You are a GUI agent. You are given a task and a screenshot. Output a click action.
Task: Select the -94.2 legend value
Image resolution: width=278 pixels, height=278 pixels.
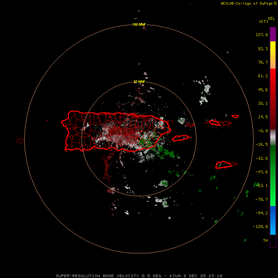(x=262, y=213)
